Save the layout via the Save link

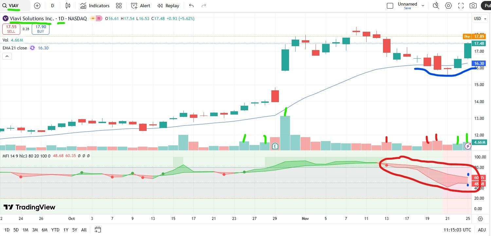pos(407,8)
